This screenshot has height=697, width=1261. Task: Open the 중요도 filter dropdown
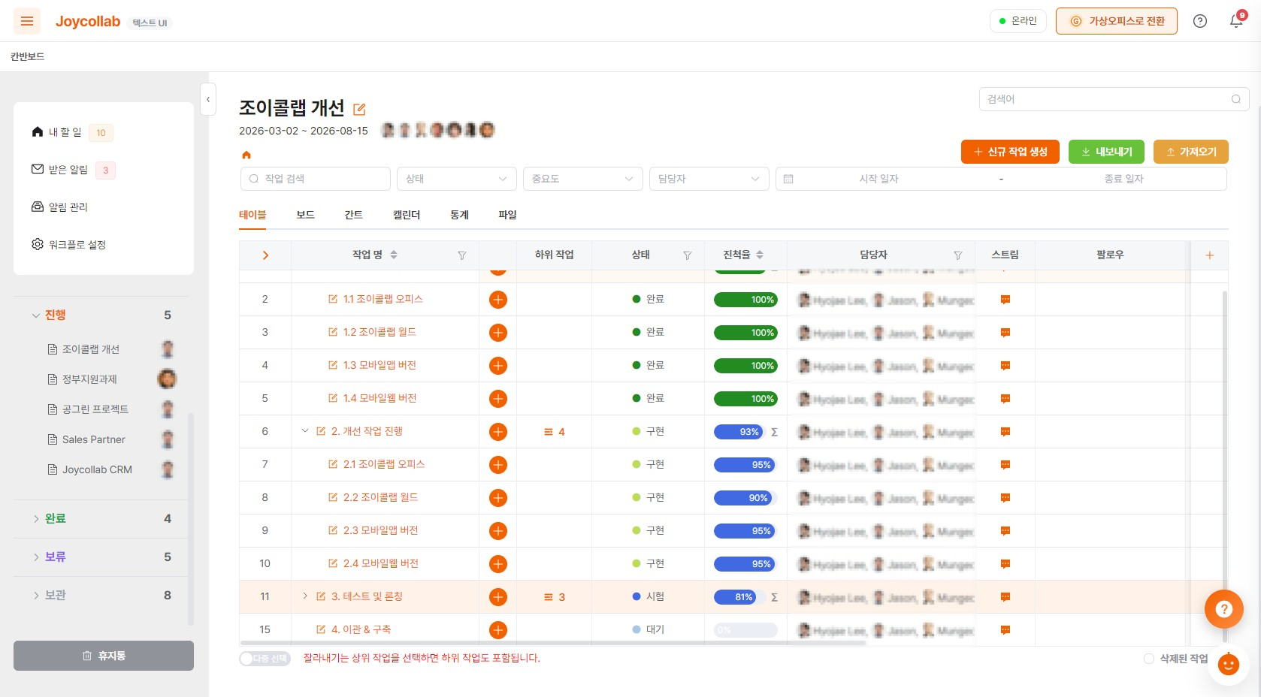tap(582, 179)
